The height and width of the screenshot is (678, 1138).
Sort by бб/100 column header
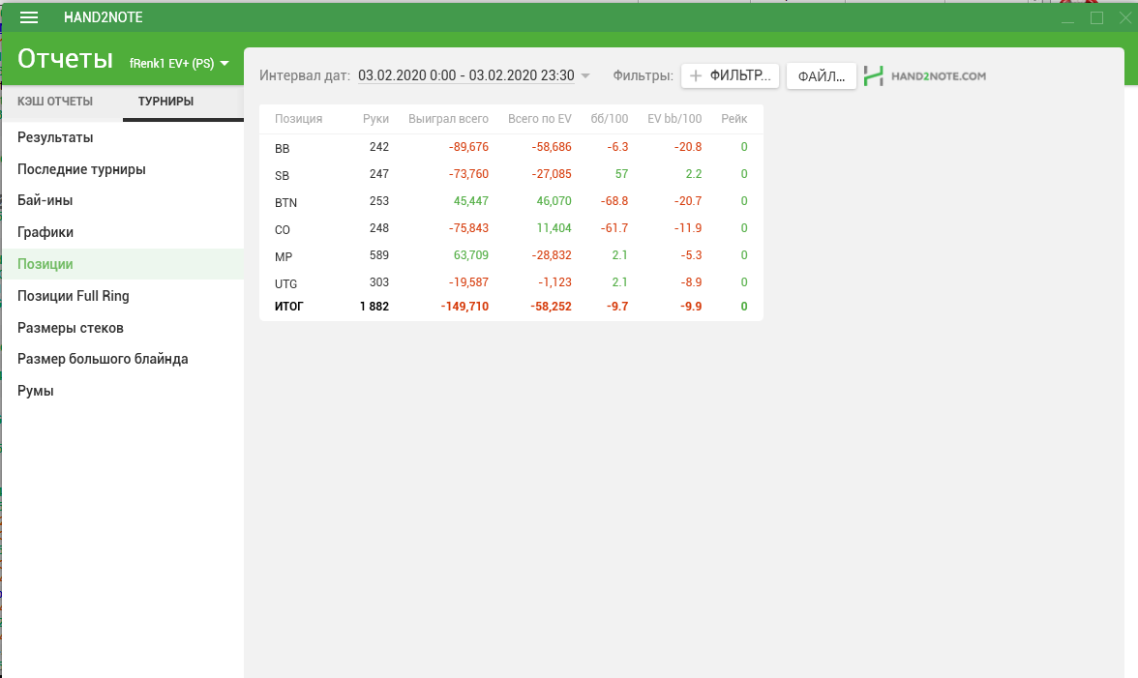tap(609, 118)
